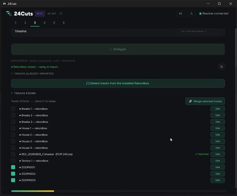Click the 24Cuts logo icon
This screenshot has width=237, height=196.
[9, 14]
